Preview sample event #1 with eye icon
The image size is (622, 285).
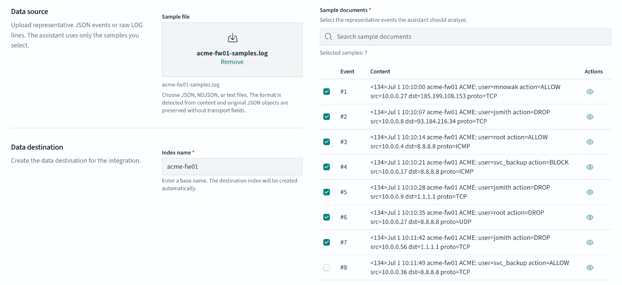coord(589,91)
